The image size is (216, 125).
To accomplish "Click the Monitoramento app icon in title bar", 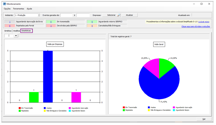I will coord(5,4).
